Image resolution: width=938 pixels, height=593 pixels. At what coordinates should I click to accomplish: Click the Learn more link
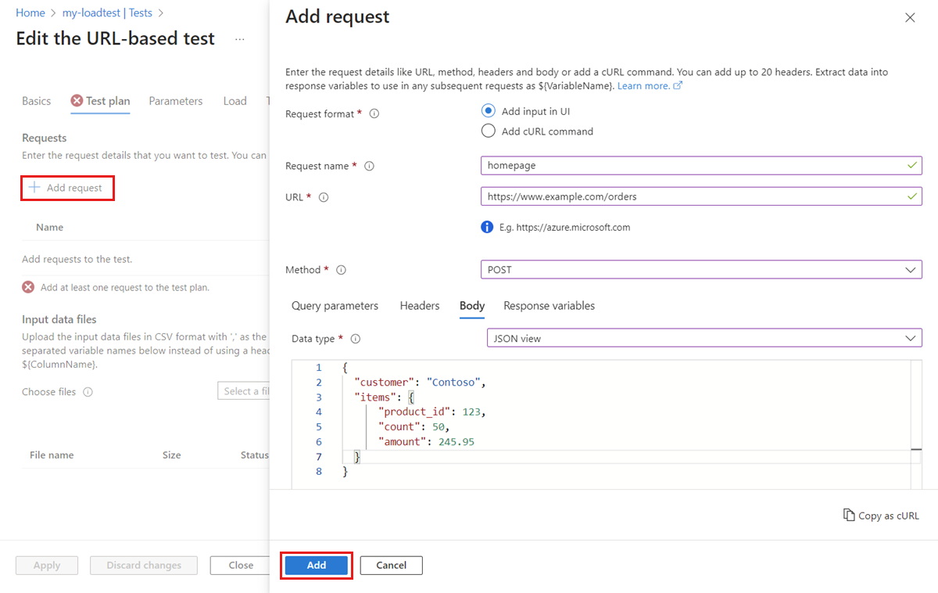[644, 85]
